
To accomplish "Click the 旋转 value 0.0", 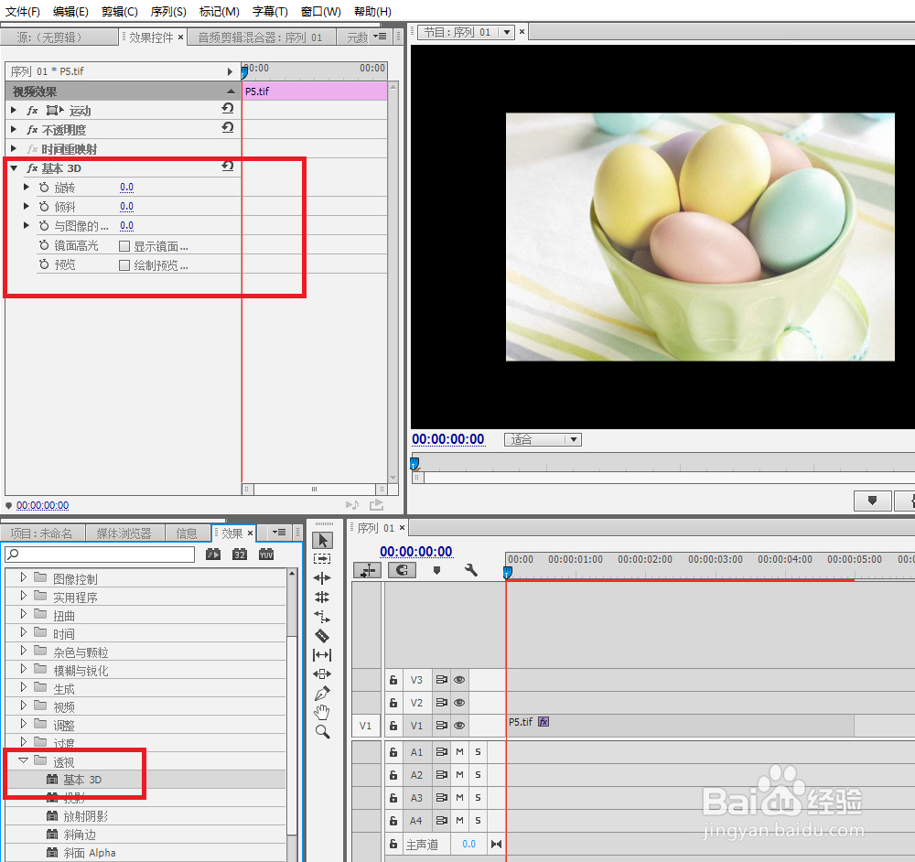I will coord(126,188).
